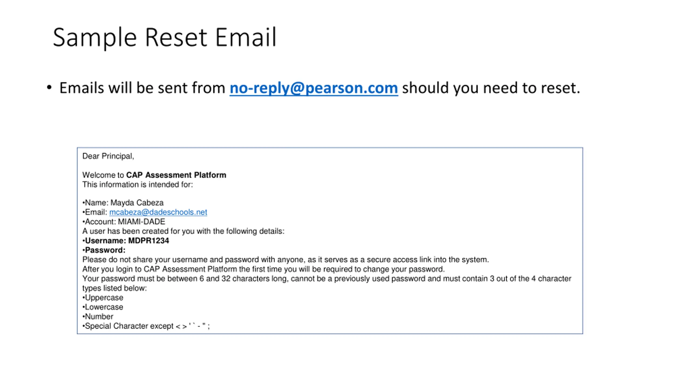Open the no-reply@pearson.com email link
The image size is (691, 388).
point(314,88)
